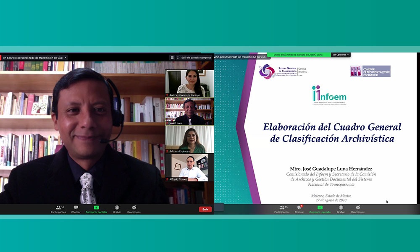
Task: Expand live transmission service dropdown arrow
Action: (x=66, y=58)
